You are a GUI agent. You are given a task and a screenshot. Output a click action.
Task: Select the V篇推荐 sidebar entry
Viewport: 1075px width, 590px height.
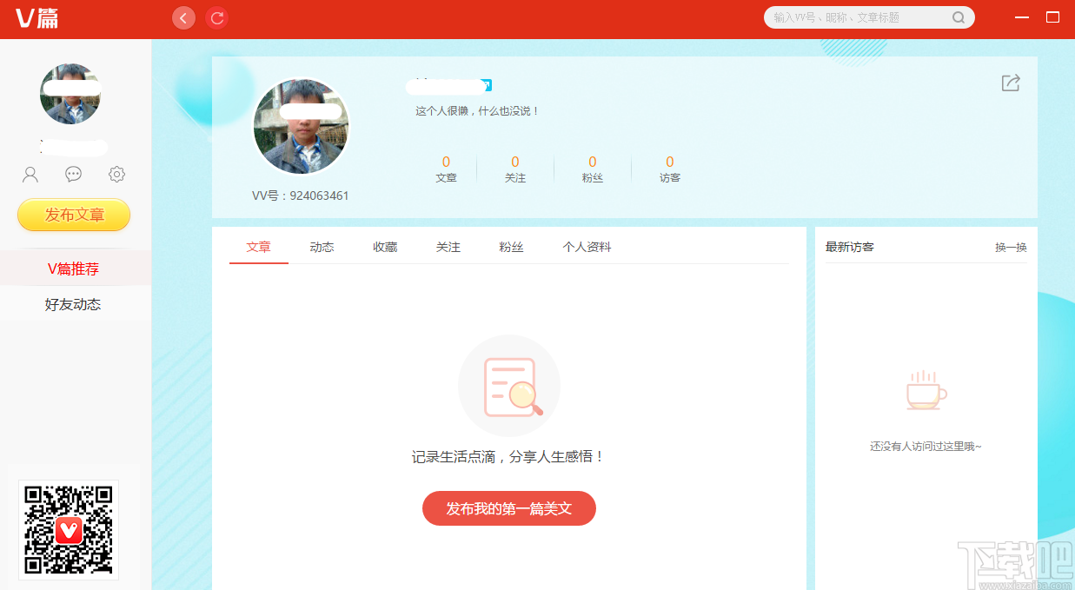click(76, 268)
